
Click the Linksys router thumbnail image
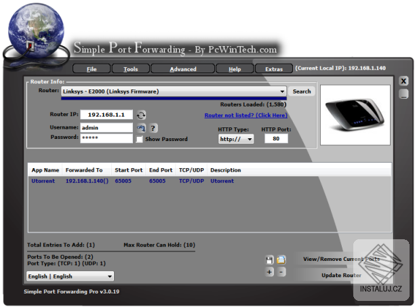355,115
